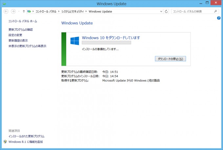Open 非表示の更新プログラムの再表示

click(x=28, y=46)
